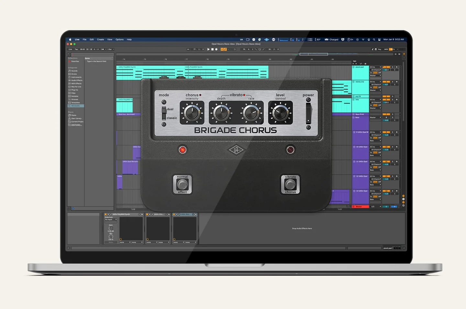Toggle the Brigade Chorus power switch
The image size is (466, 309).
pyautogui.click(x=308, y=113)
